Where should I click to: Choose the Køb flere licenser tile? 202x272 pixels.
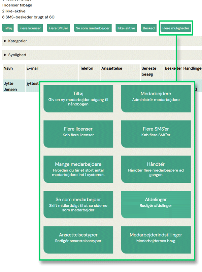[x=78, y=134]
